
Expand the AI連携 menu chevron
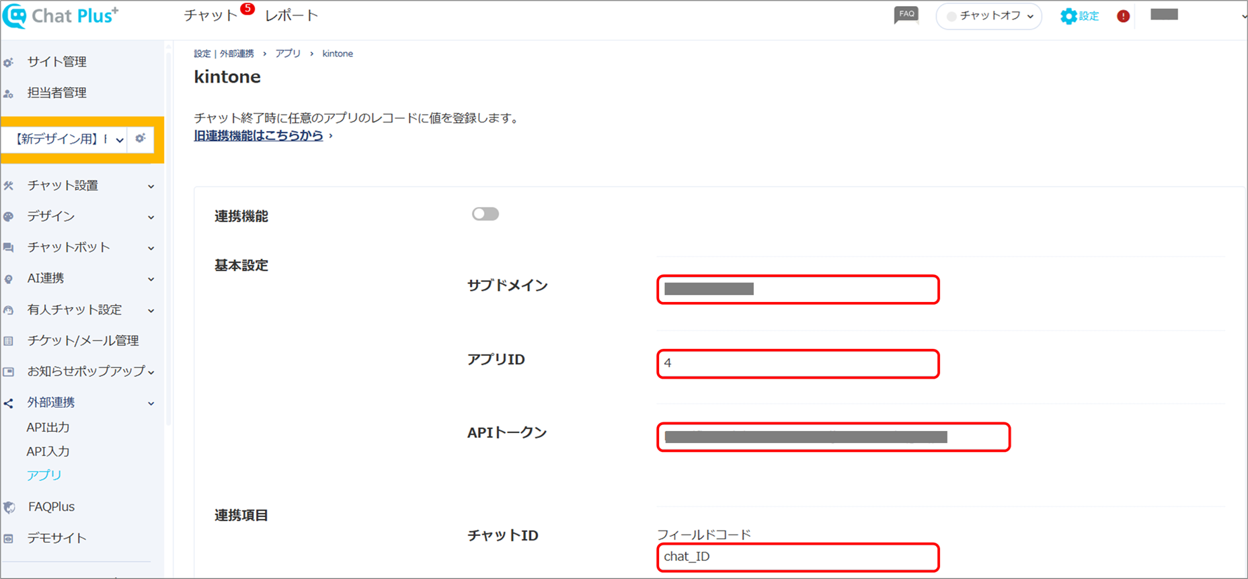tap(151, 279)
